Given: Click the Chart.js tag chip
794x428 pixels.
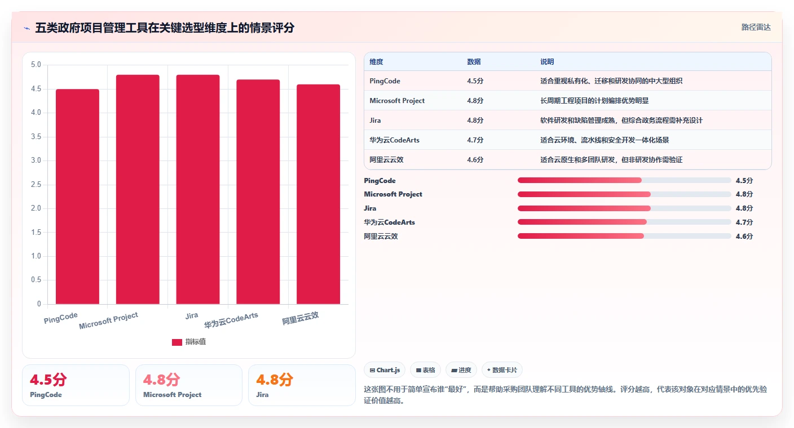Looking at the screenshot, I should 385,370.
